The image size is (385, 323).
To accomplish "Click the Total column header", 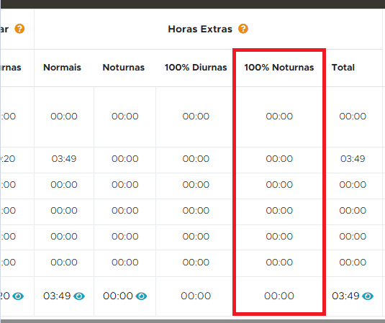I will (343, 67).
